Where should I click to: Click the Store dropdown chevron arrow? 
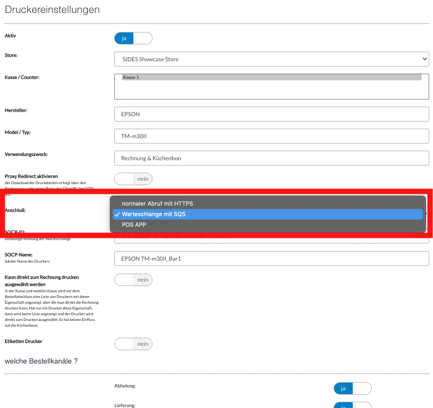point(424,59)
